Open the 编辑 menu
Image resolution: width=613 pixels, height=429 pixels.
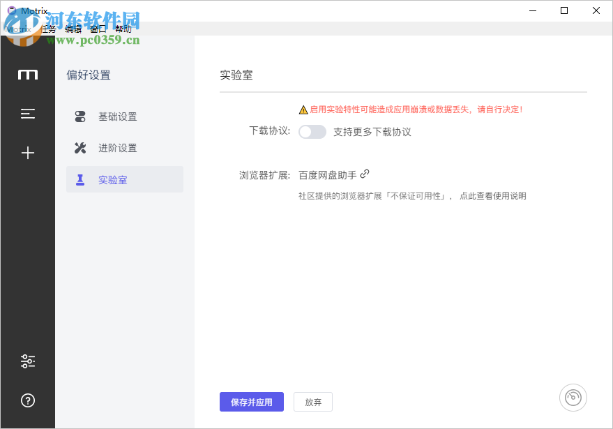pyautogui.click(x=73, y=29)
